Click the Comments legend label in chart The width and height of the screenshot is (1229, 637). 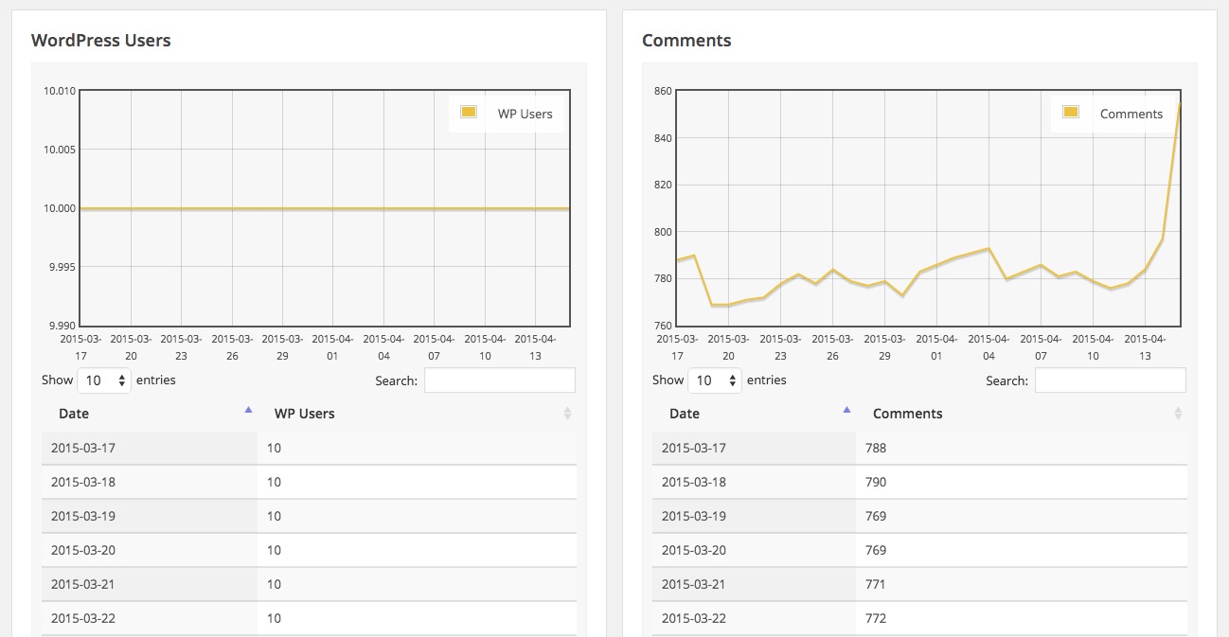point(1131,114)
